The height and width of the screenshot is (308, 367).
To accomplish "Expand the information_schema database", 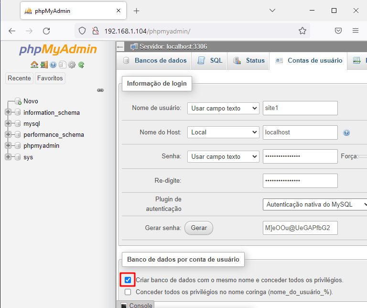I will click(x=8, y=112).
